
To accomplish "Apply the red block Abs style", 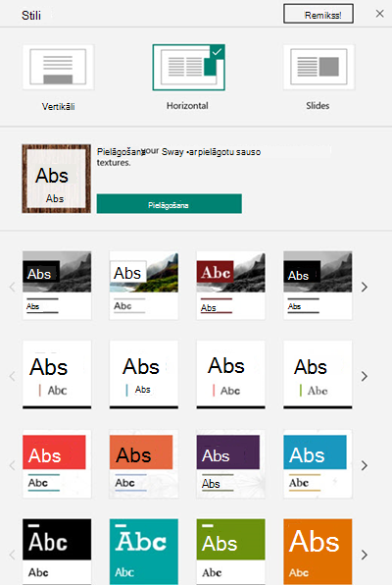I will (x=57, y=463).
